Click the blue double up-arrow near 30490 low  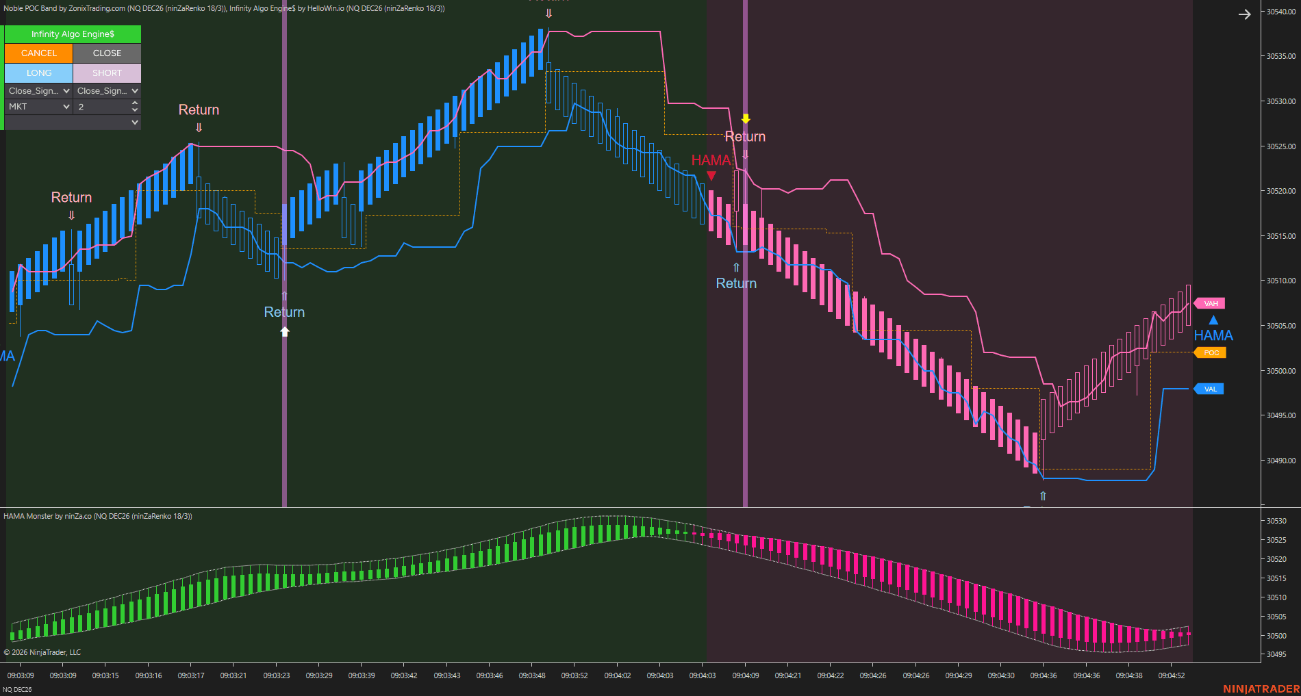(1043, 496)
